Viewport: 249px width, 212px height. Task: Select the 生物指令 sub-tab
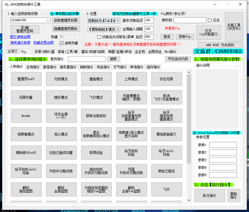33,67
